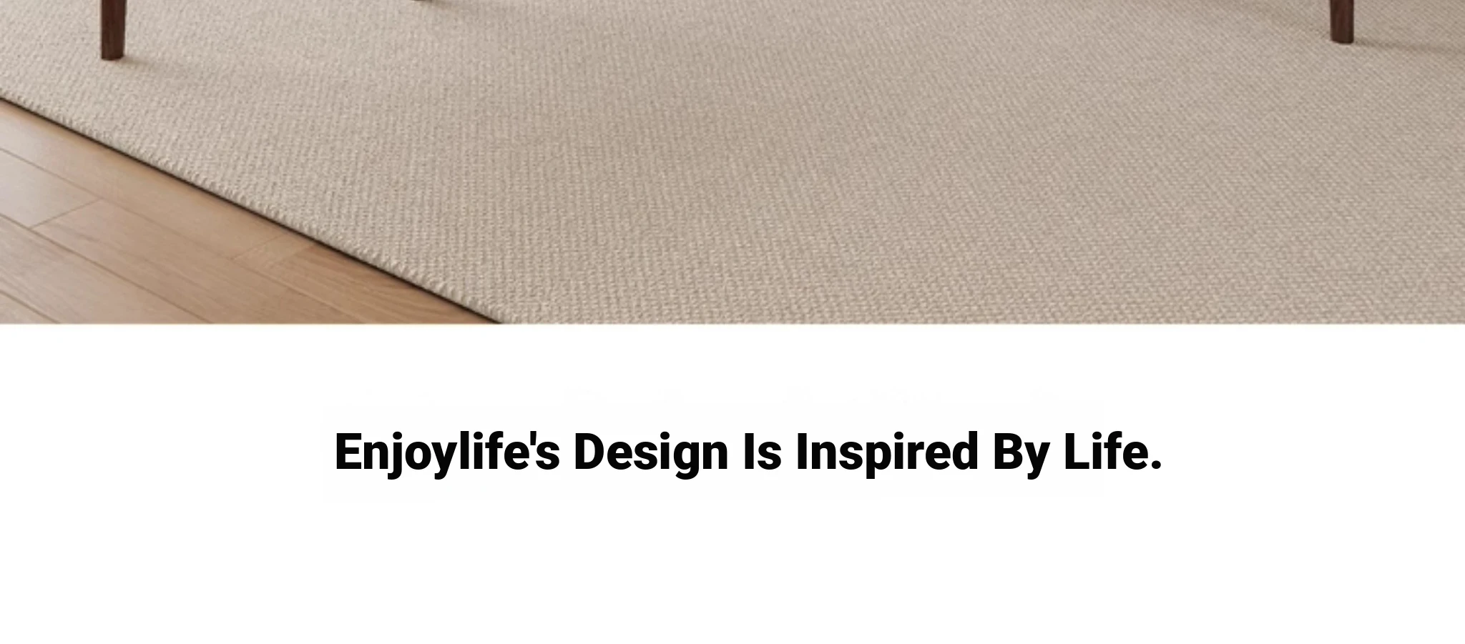The image size is (1465, 644).
Task: Click the apostrophe in "Enjoylife's"
Action: coord(531,437)
